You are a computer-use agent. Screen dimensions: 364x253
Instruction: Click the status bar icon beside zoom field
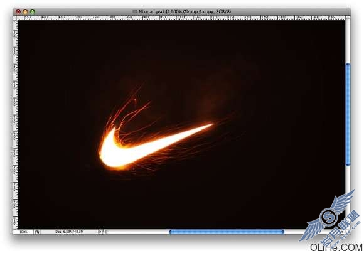(37, 232)
